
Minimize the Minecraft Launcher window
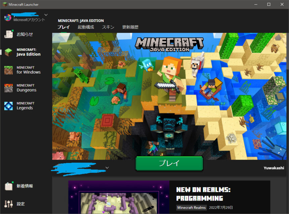click(256, 4)
